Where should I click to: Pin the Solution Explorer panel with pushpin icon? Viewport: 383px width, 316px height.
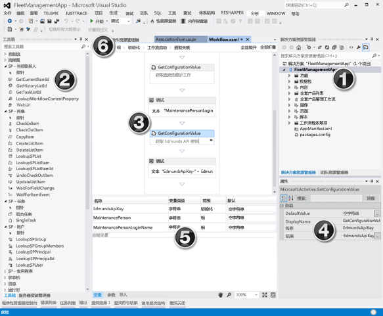click(372, 39)
